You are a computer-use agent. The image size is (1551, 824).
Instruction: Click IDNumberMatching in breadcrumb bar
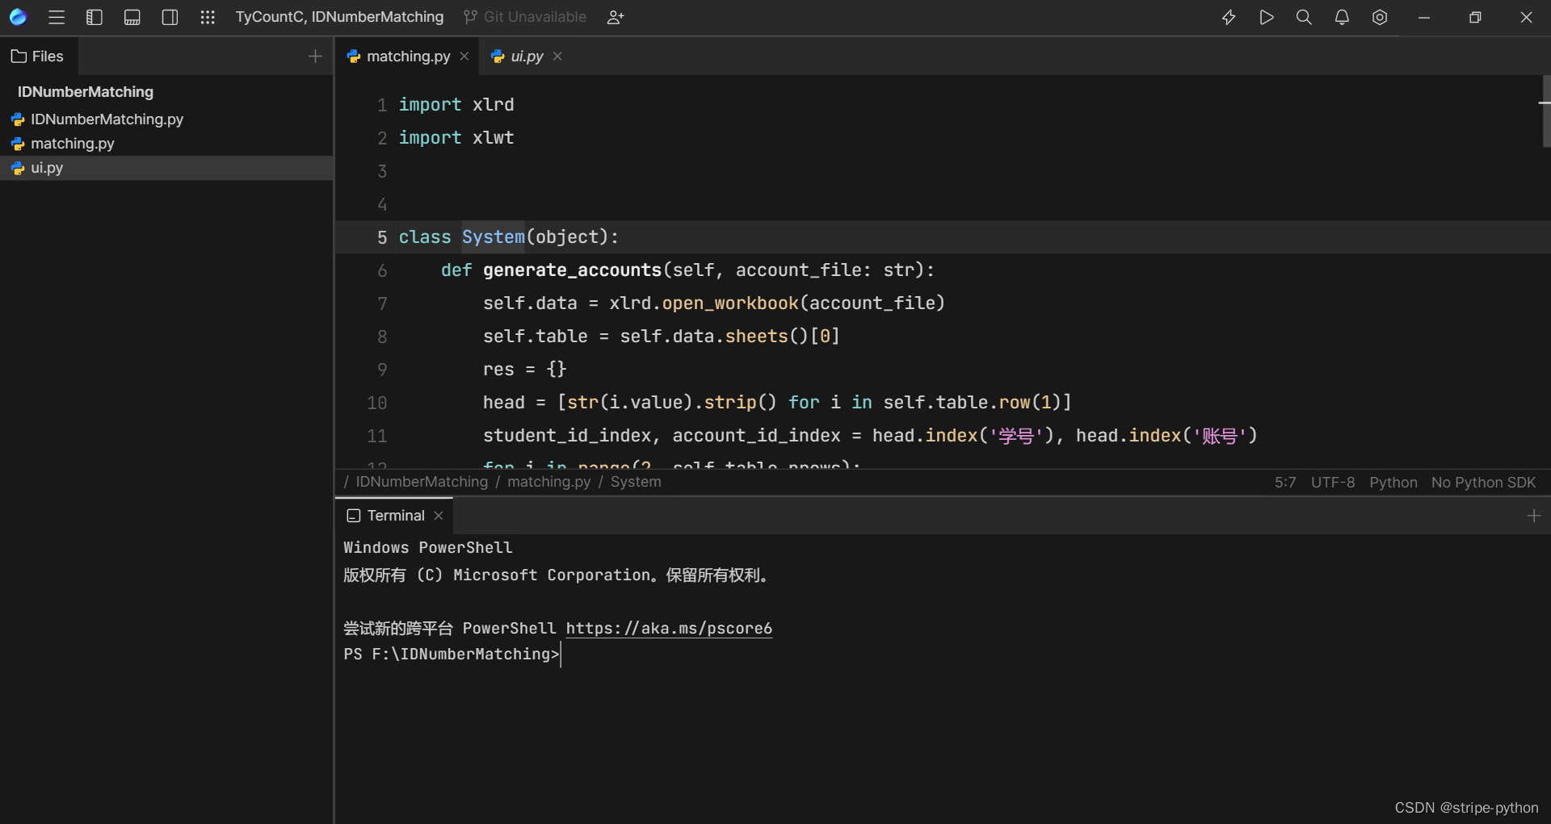(422, 482)
